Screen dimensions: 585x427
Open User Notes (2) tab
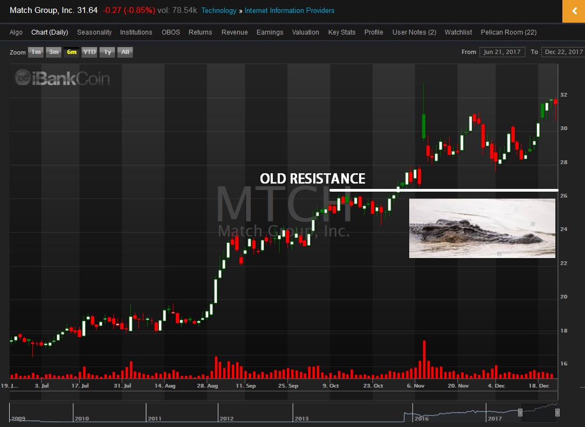tap(414, 32)
